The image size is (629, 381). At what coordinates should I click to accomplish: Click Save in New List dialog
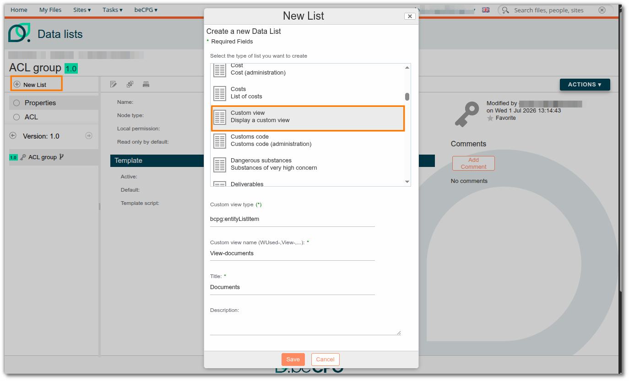coord(293,360)
